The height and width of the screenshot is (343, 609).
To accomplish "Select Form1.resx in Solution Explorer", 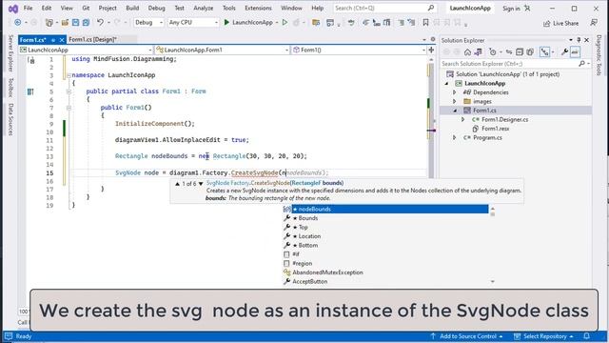I will tap(495, 129).
